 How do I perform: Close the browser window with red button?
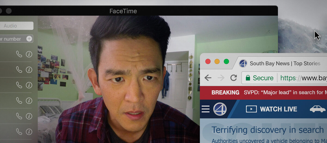tap(208, 61)
